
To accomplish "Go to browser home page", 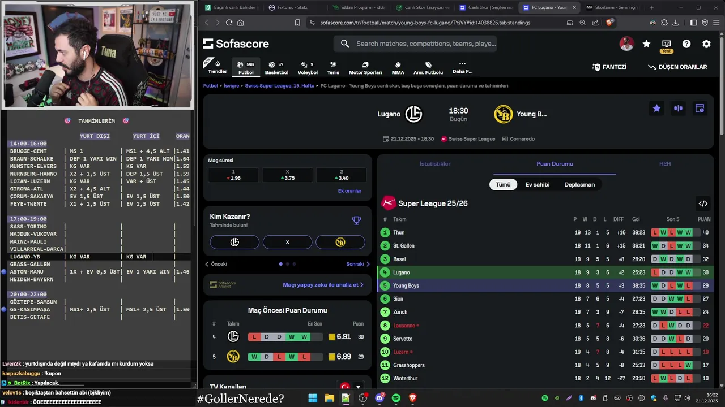I will pos(241,23).
